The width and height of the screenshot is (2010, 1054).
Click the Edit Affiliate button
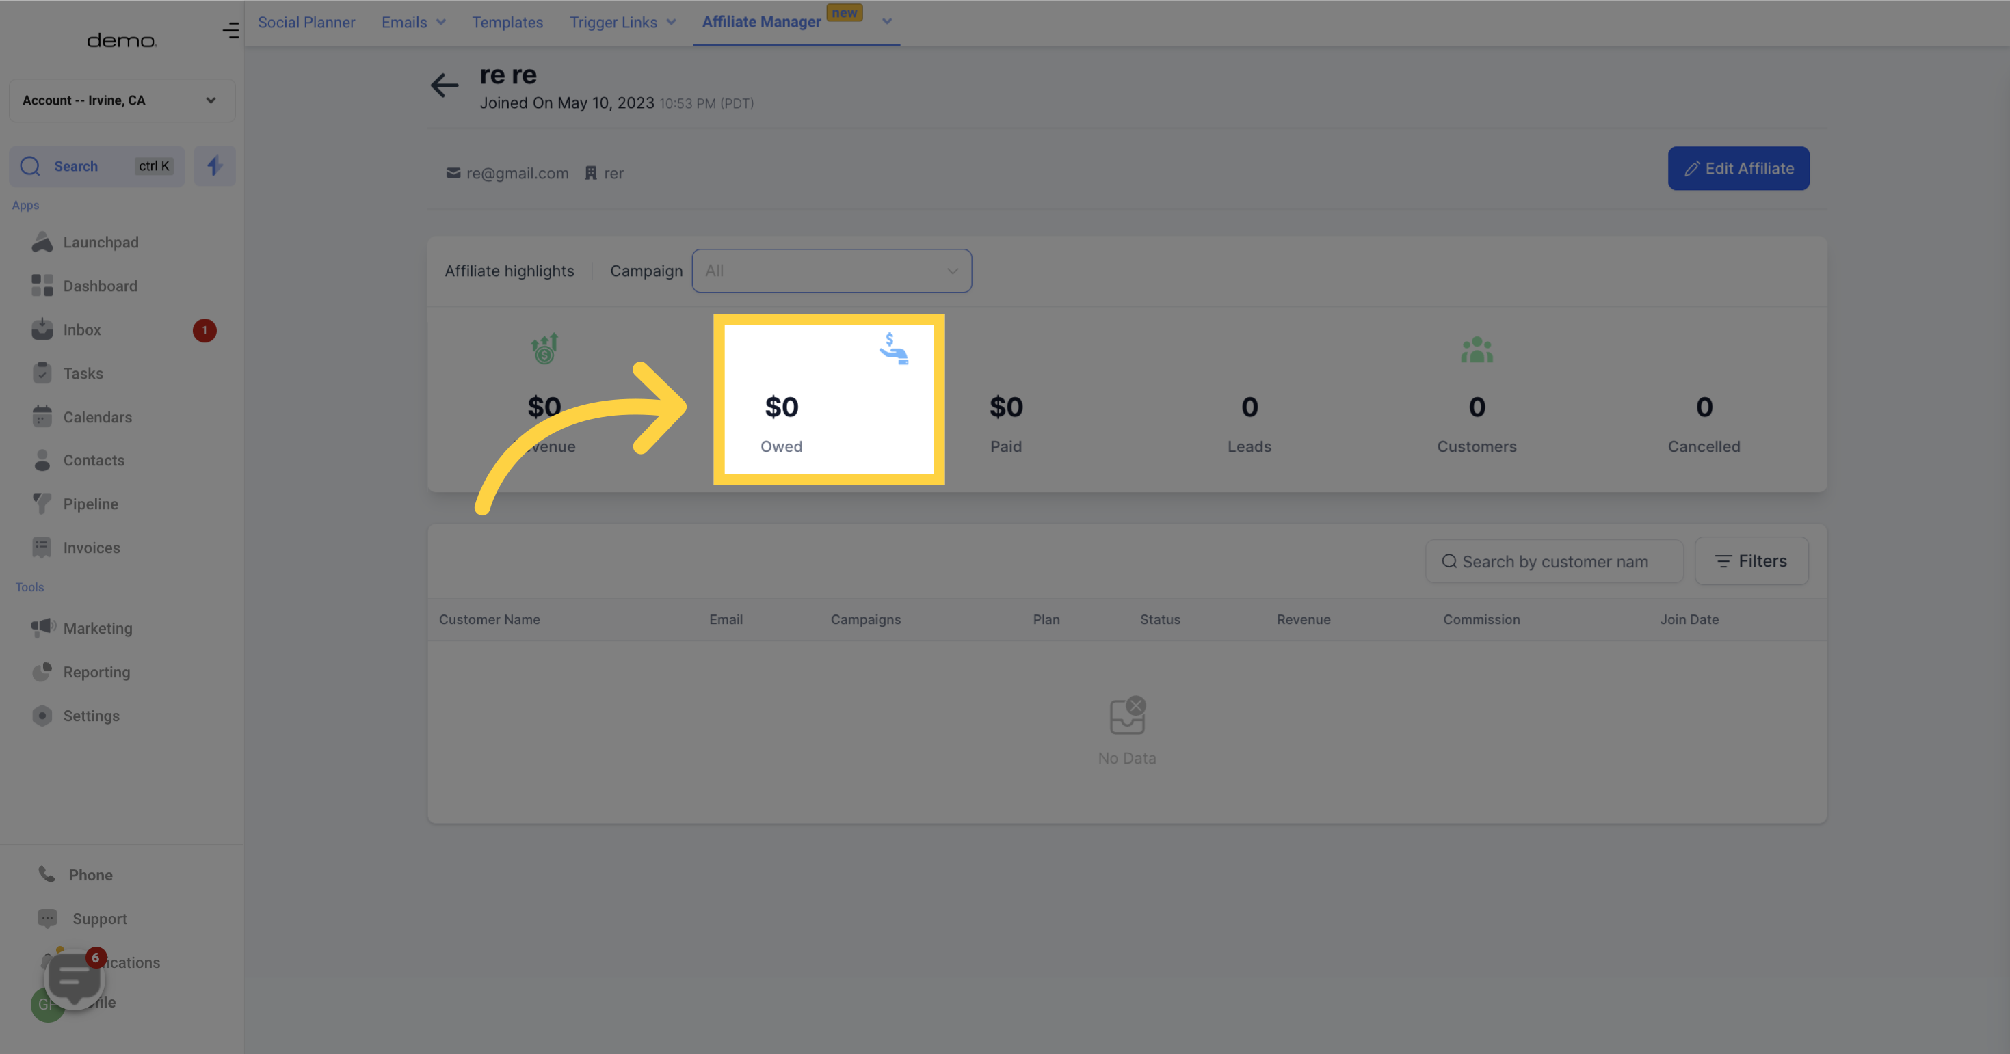pyautogui.click(x=1738, y=168)
